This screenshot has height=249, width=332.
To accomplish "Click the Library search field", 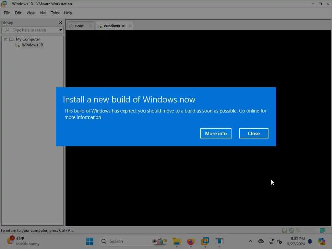I will click(32, 30).
